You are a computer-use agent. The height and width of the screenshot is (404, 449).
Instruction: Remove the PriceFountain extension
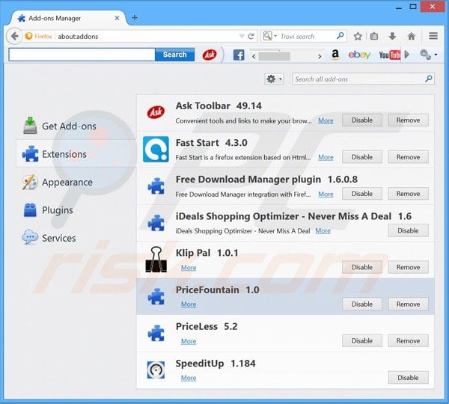408,304
